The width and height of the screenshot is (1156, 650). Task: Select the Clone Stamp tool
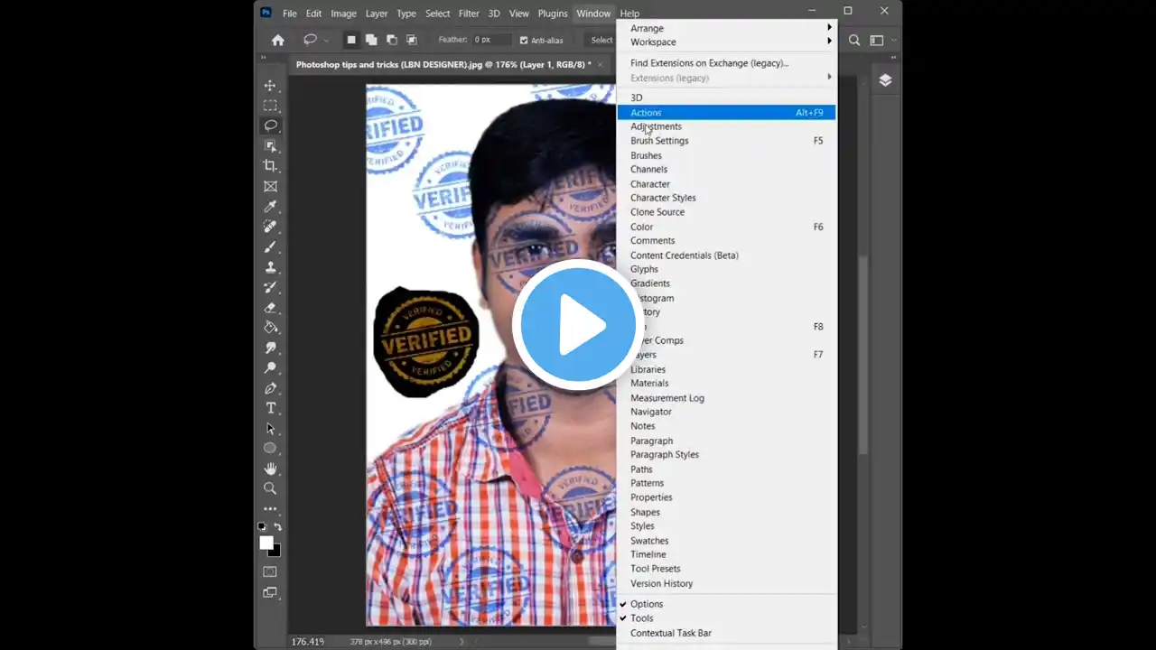pyautogui.click(x=270, y=267)
